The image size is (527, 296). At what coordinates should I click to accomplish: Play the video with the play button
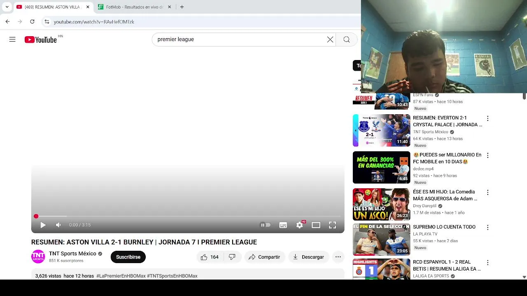43,225
